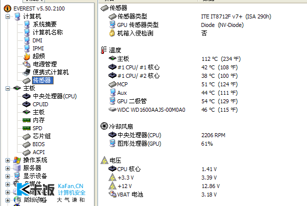The image size is (307, 206).
Task: Click the ITE IT8712F v7+ value
Action: click(x=236, y=16)
